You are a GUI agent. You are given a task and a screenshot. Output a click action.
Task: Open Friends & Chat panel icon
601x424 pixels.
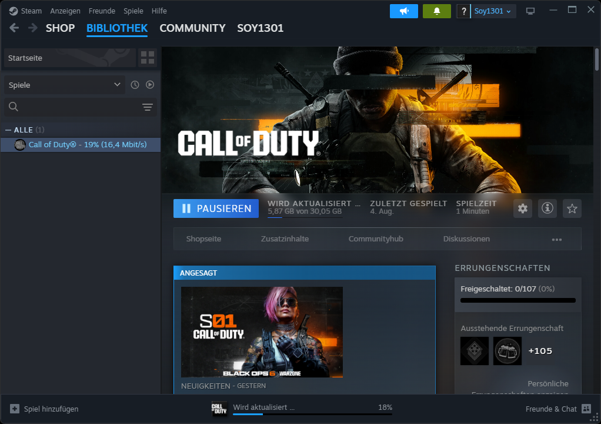click(x=585, y=409)
